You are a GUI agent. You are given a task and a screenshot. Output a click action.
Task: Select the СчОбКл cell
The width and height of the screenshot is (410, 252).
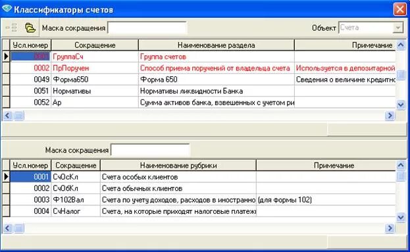click(76, 188)
